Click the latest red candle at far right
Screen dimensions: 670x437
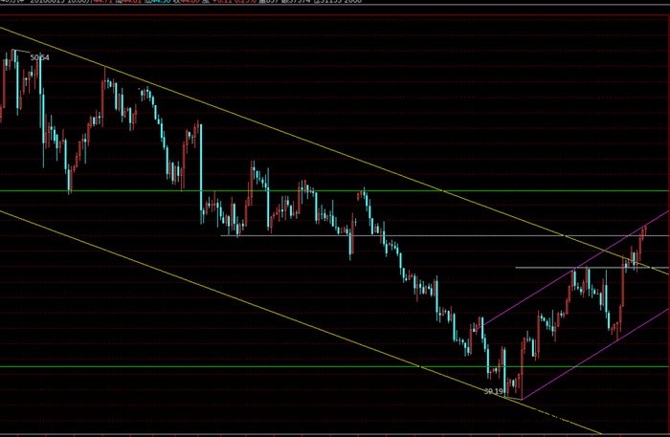[644, 229]
